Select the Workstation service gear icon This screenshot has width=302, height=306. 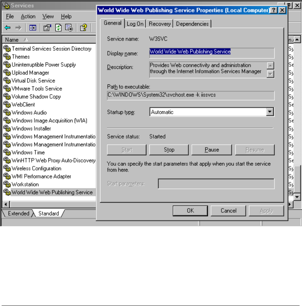7,185
